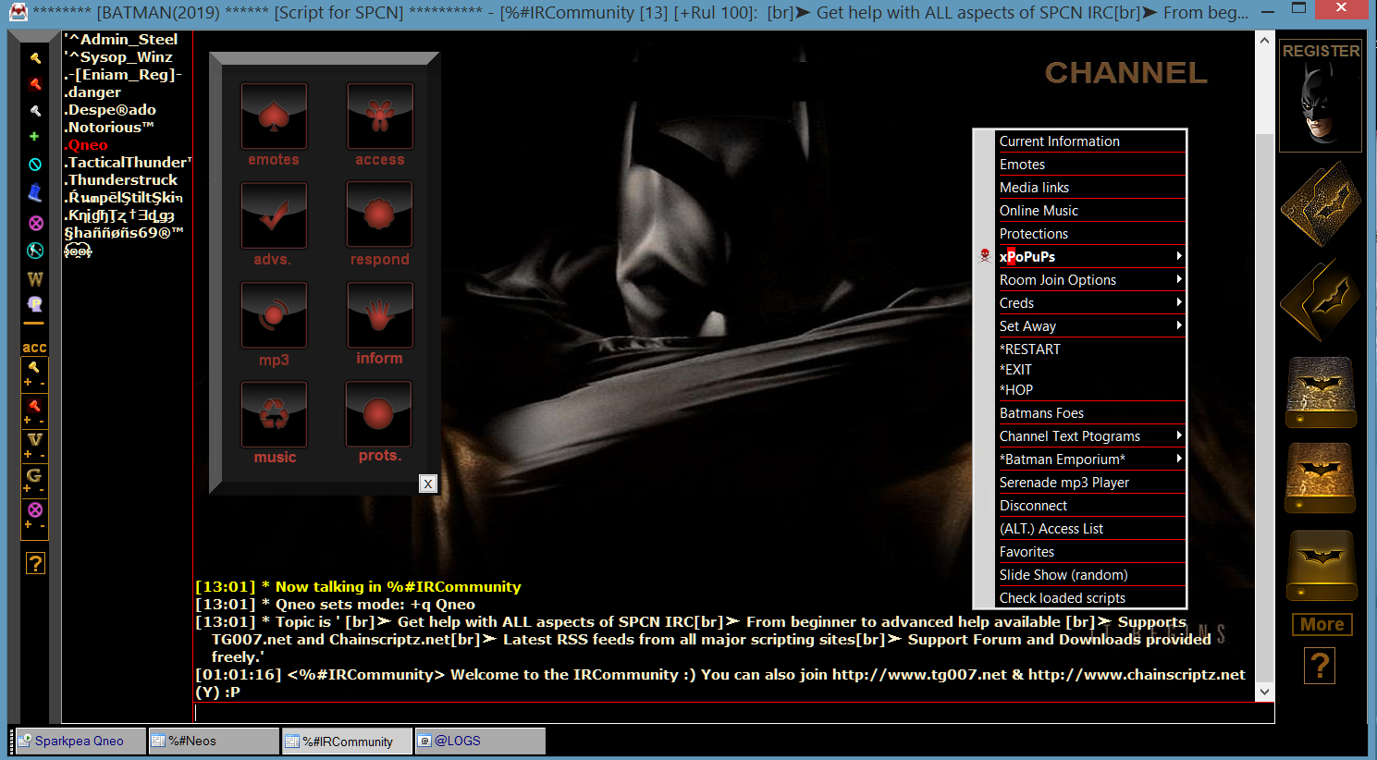The image size is (1377, 760).
Task: Click the More button on right sidebar
Action: 1322,624
